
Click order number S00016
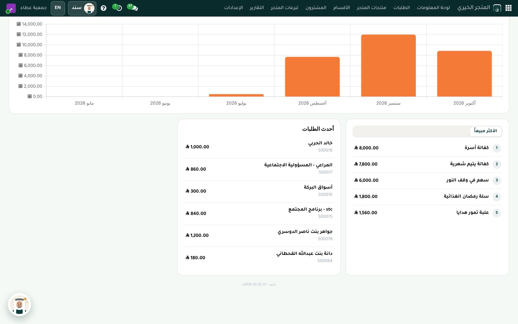click(x=325, y=195)
